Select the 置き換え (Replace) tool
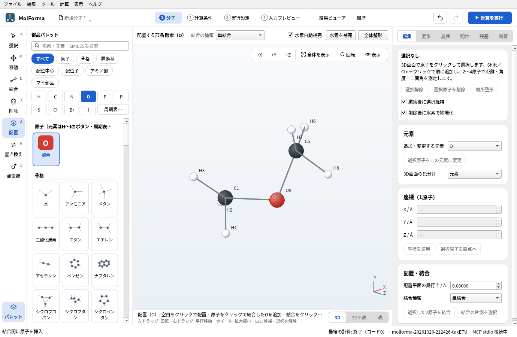The width and height of the screenshot is (517, 337). [x=13, y=149]
